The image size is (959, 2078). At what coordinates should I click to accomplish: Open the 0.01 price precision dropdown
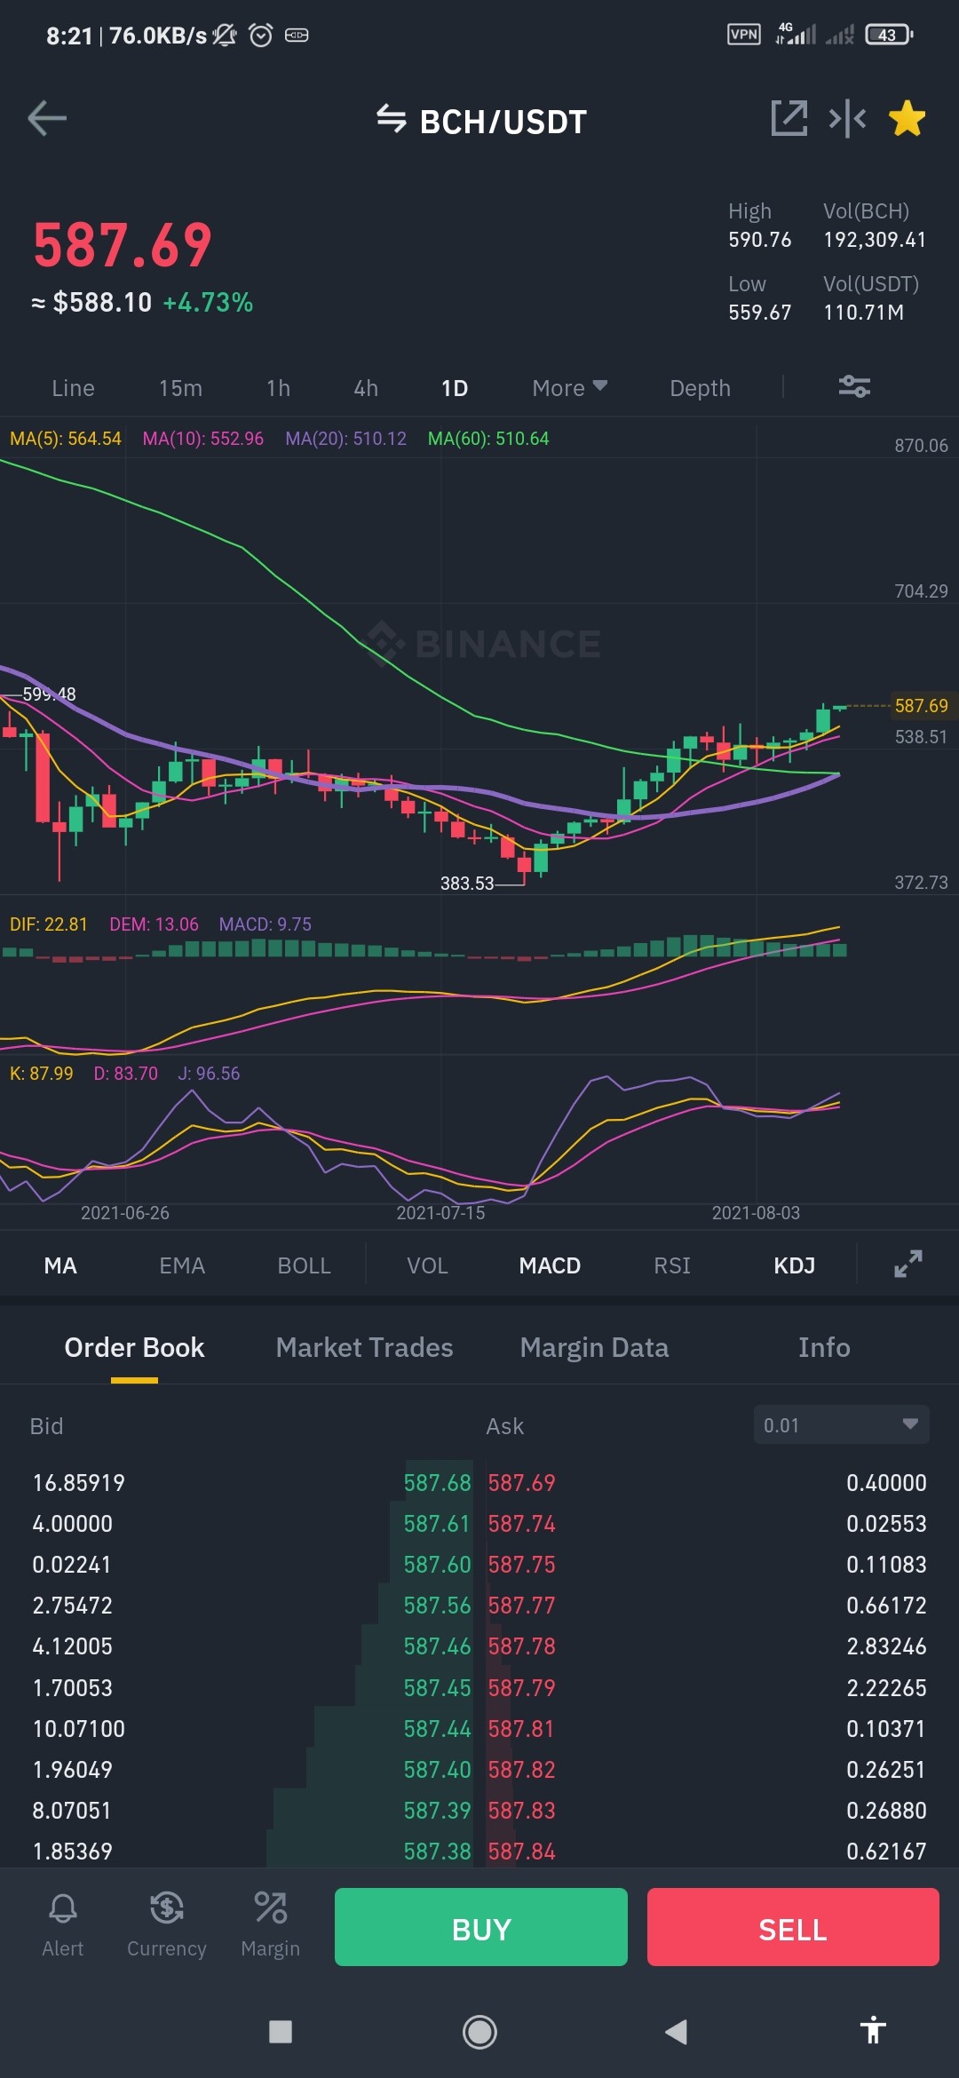pos(841,1424)
